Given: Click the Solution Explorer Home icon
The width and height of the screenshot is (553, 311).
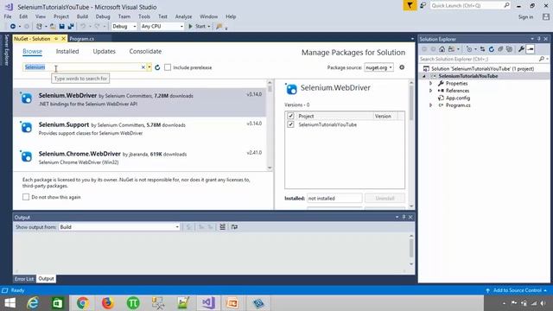Looking at the screenshot, I should pos(442,49).
